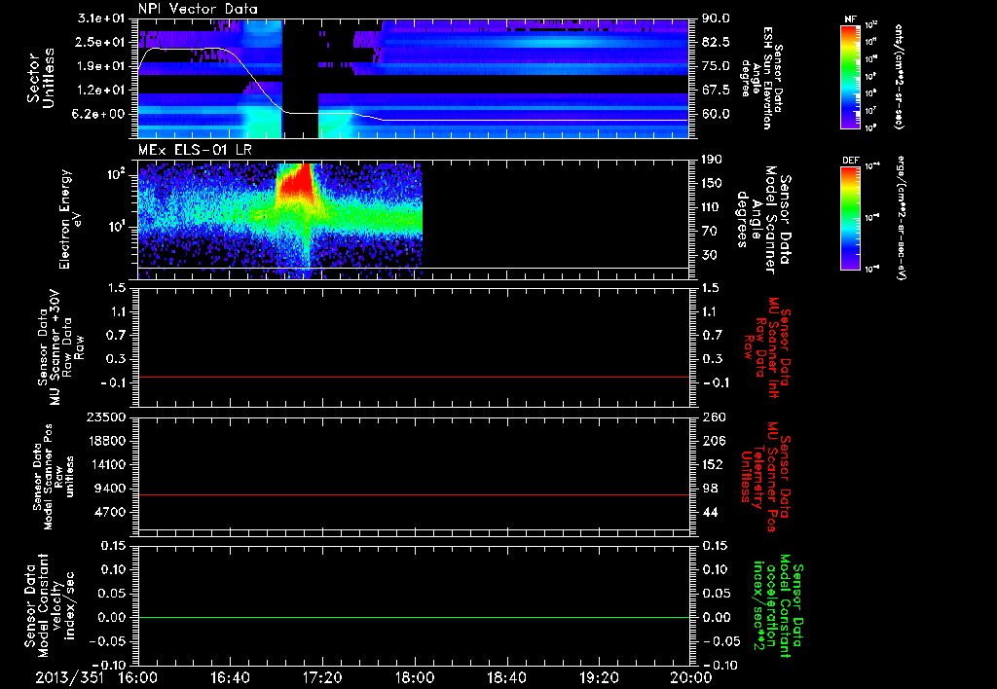
Task: Click the red line in MU Scanner +30V panel
Action: click(414, 377)
